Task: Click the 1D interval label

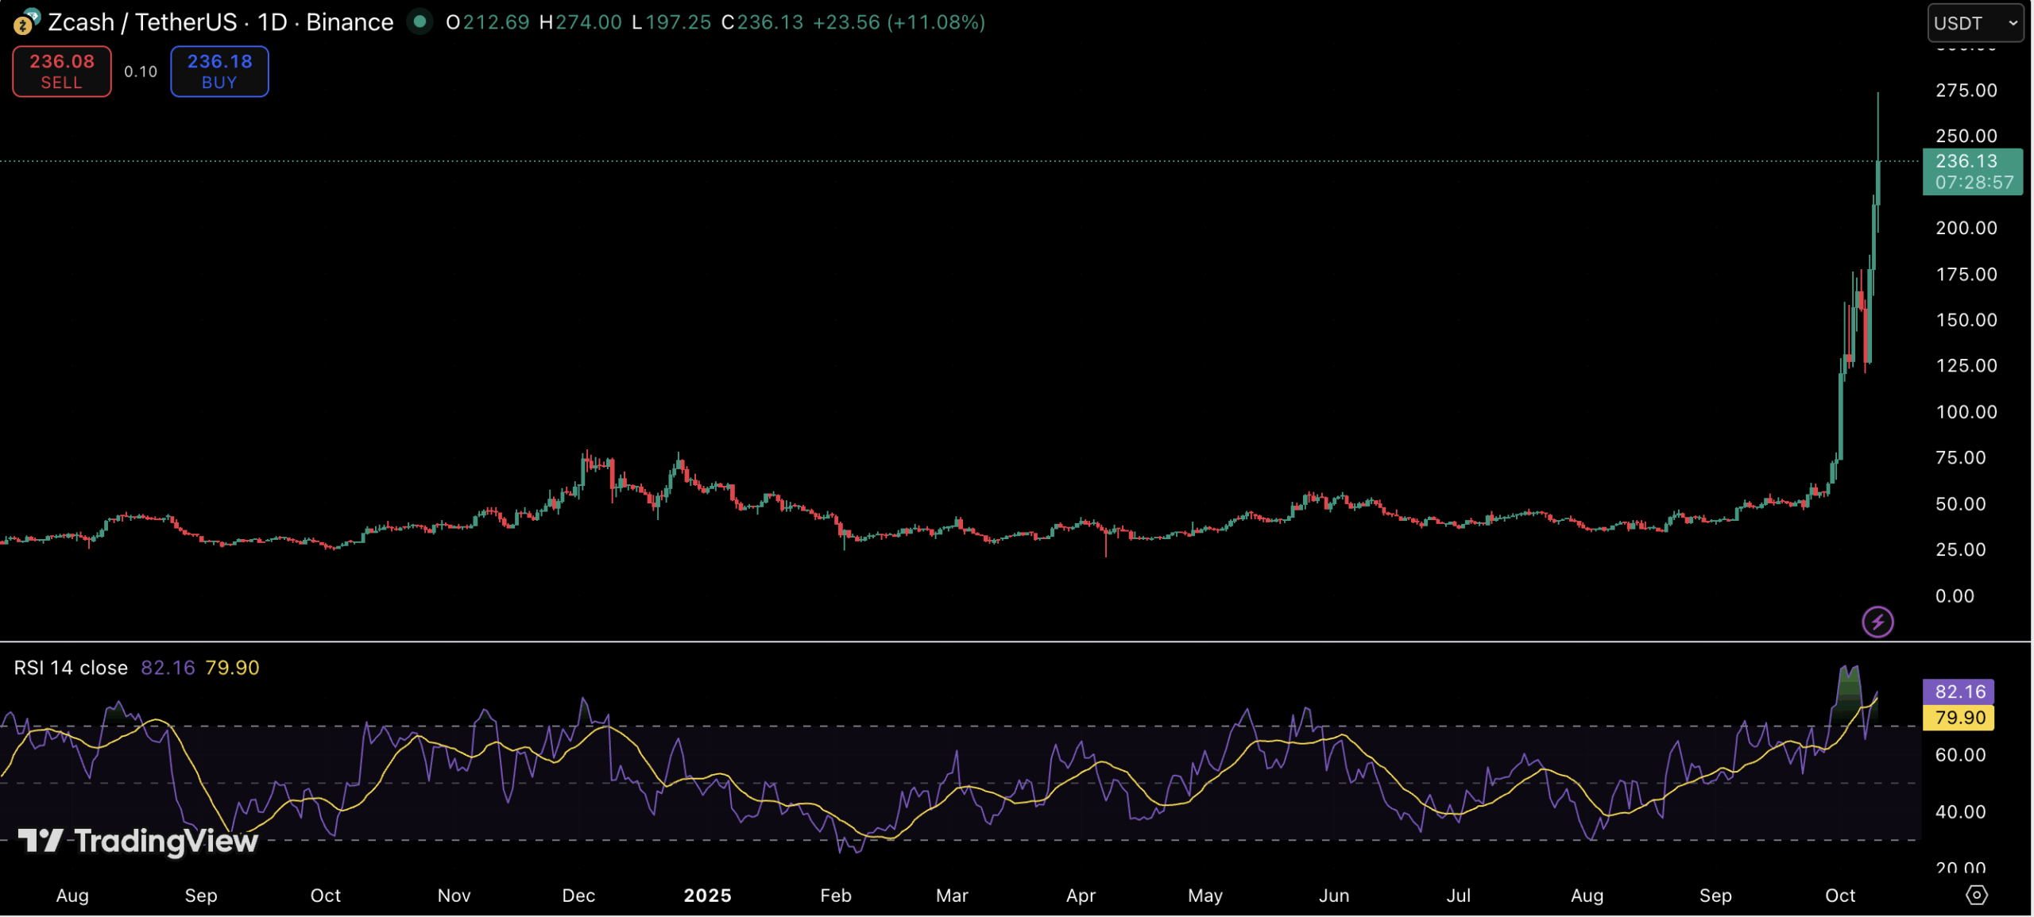Action: pos(272,22)
